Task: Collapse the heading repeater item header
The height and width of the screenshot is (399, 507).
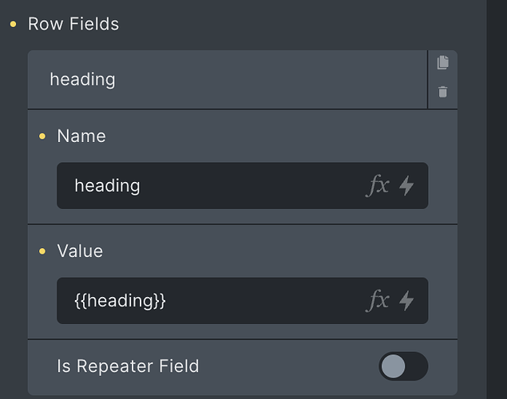Action: point(228,80)
